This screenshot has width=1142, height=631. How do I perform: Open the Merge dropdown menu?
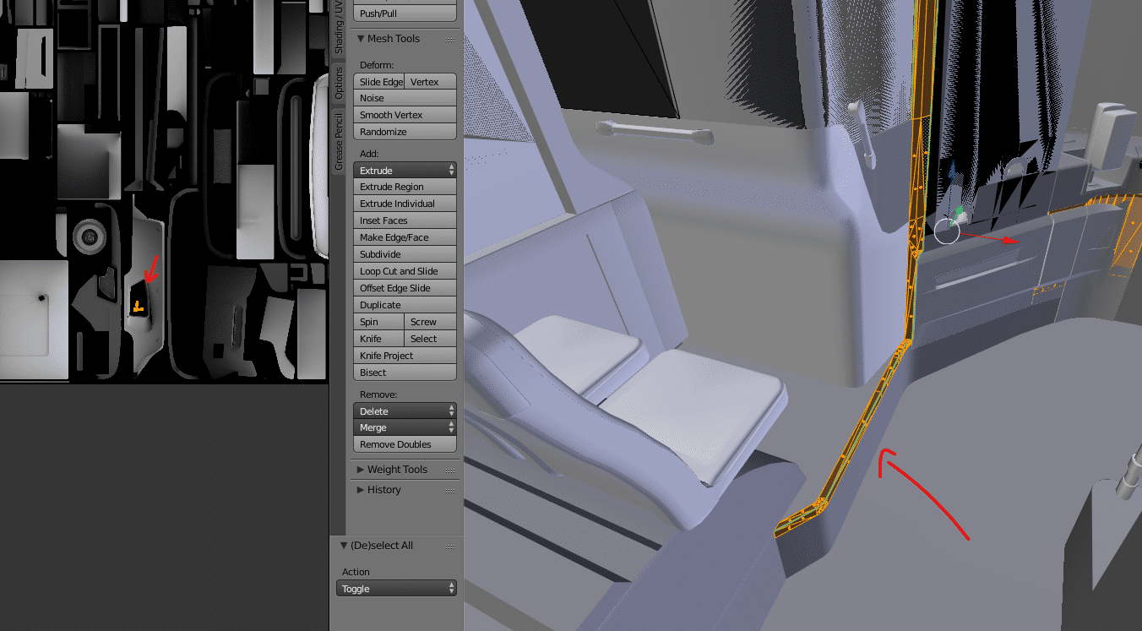click(x=405, y=428)
